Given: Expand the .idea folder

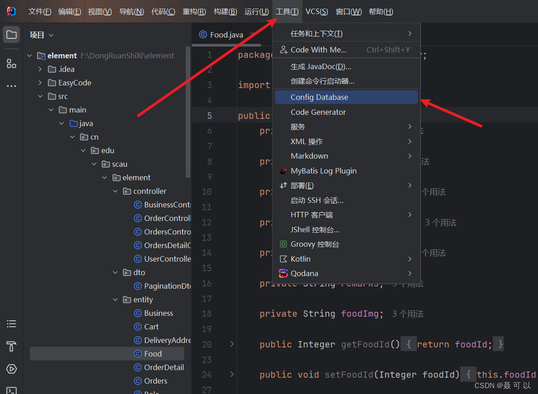Looking at the screenshot, I should [40, 69].
